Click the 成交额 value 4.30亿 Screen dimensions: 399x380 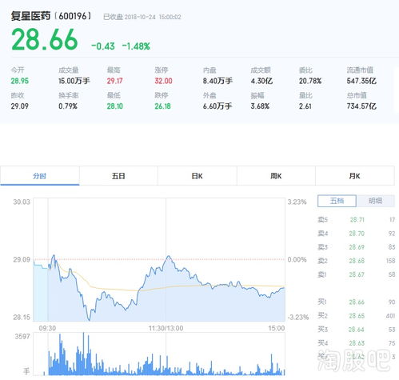point(261,81)
